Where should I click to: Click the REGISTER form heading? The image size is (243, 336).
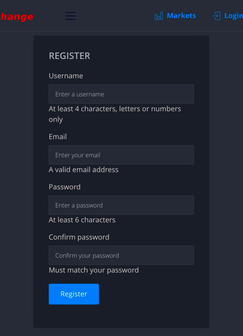pyautogui.click(x=70, y=56)
